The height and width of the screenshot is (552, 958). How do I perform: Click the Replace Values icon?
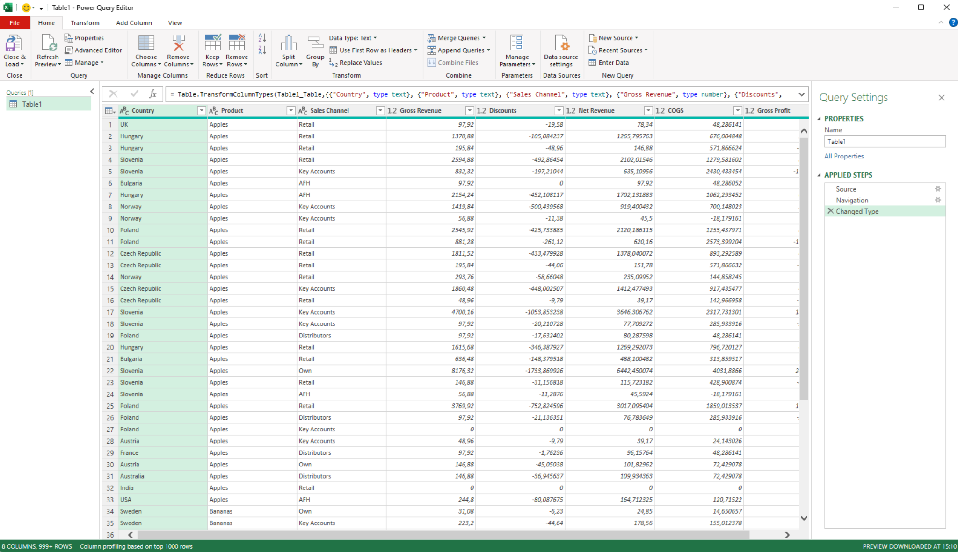[334, 63]
